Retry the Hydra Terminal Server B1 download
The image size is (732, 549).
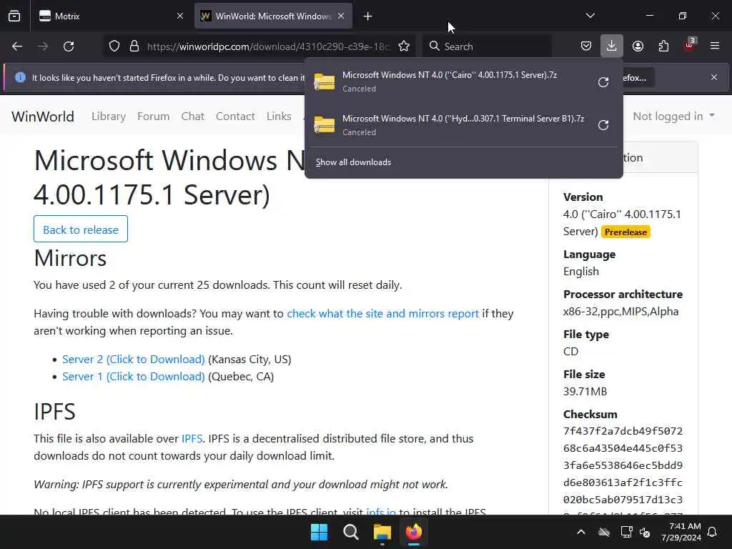click(x=603, y=125)
